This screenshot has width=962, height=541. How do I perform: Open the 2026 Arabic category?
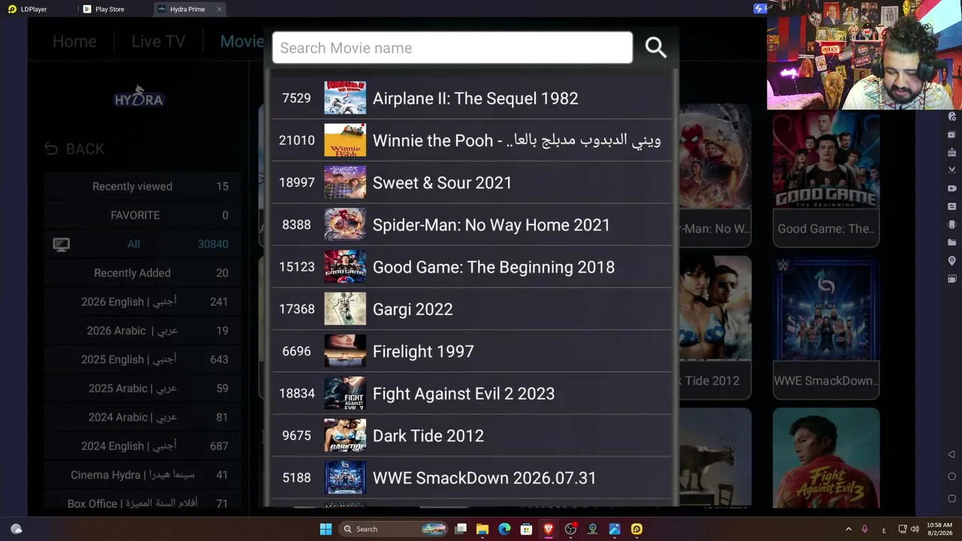[x=143, y=331]
